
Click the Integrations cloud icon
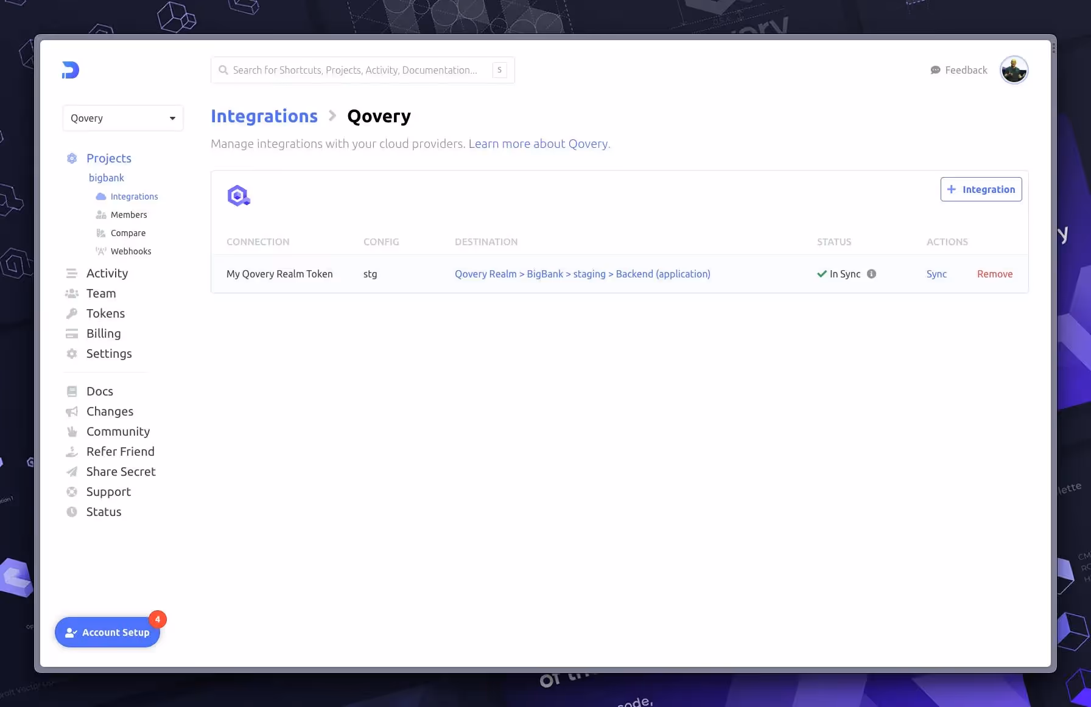coord(101,197)
